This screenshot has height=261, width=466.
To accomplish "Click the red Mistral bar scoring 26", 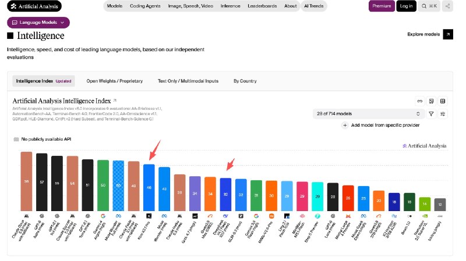I will (x=348, y=198).
